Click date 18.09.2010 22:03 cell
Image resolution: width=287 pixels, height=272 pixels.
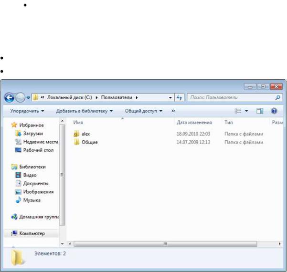pos(193,134)
